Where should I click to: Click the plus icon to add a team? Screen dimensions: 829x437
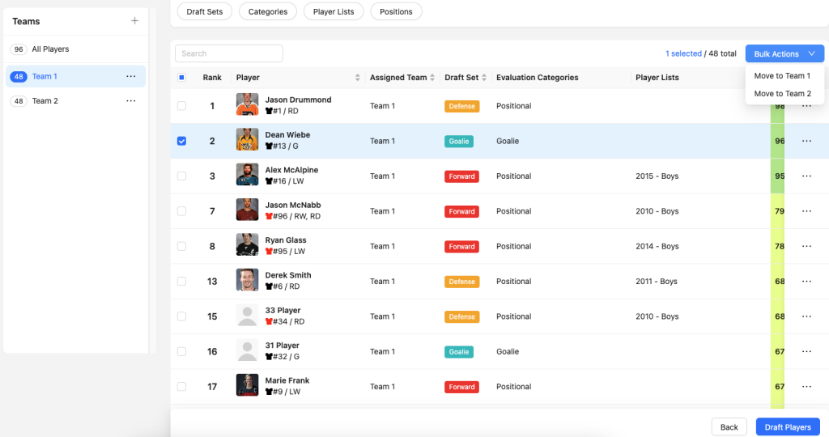click(x=134, y=21)
